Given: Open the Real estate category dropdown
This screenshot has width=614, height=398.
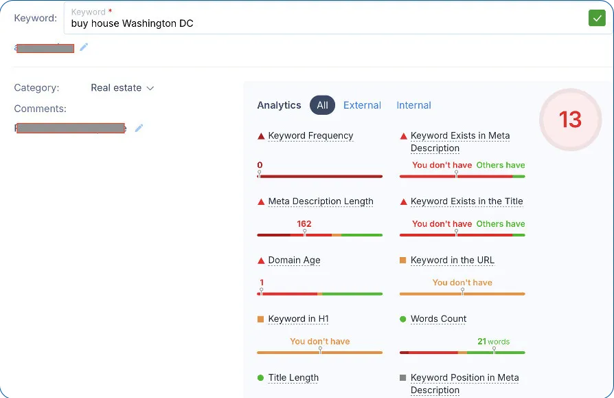Looking at the screenshot, I should click(x=122, y=87).
